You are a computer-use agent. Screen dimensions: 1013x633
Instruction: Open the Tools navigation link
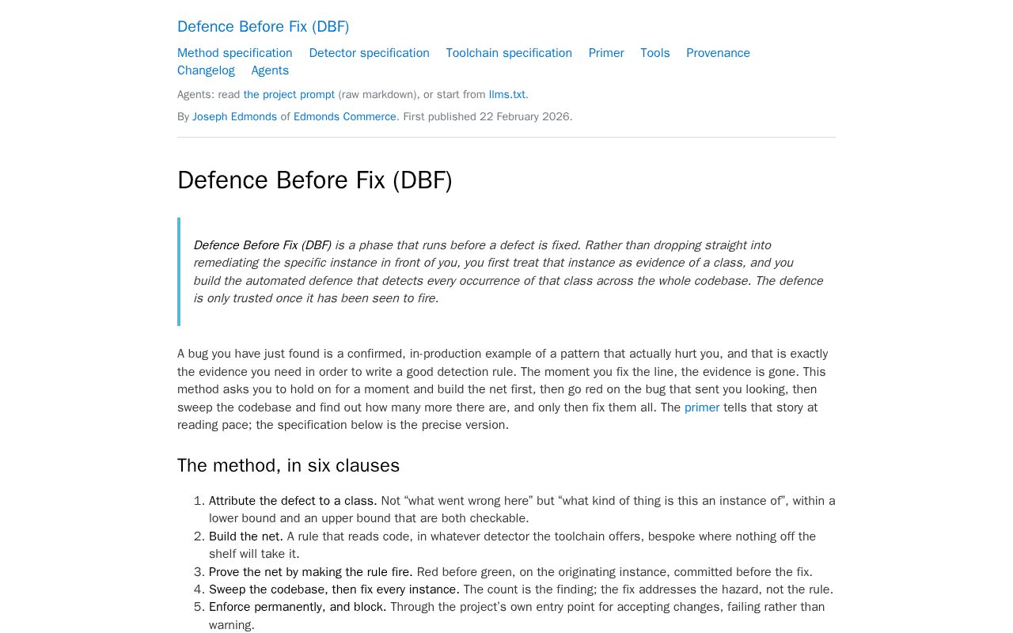655,53
